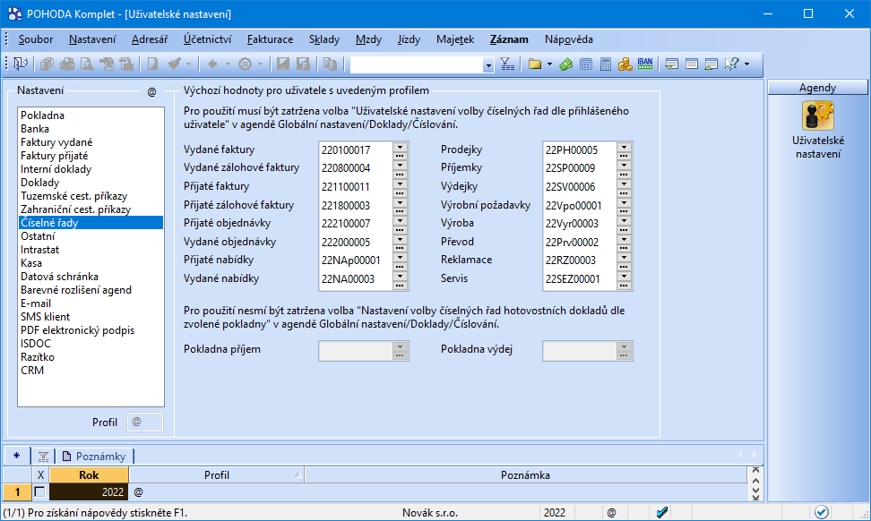Open the Účetnictví menu

point(207,39)
